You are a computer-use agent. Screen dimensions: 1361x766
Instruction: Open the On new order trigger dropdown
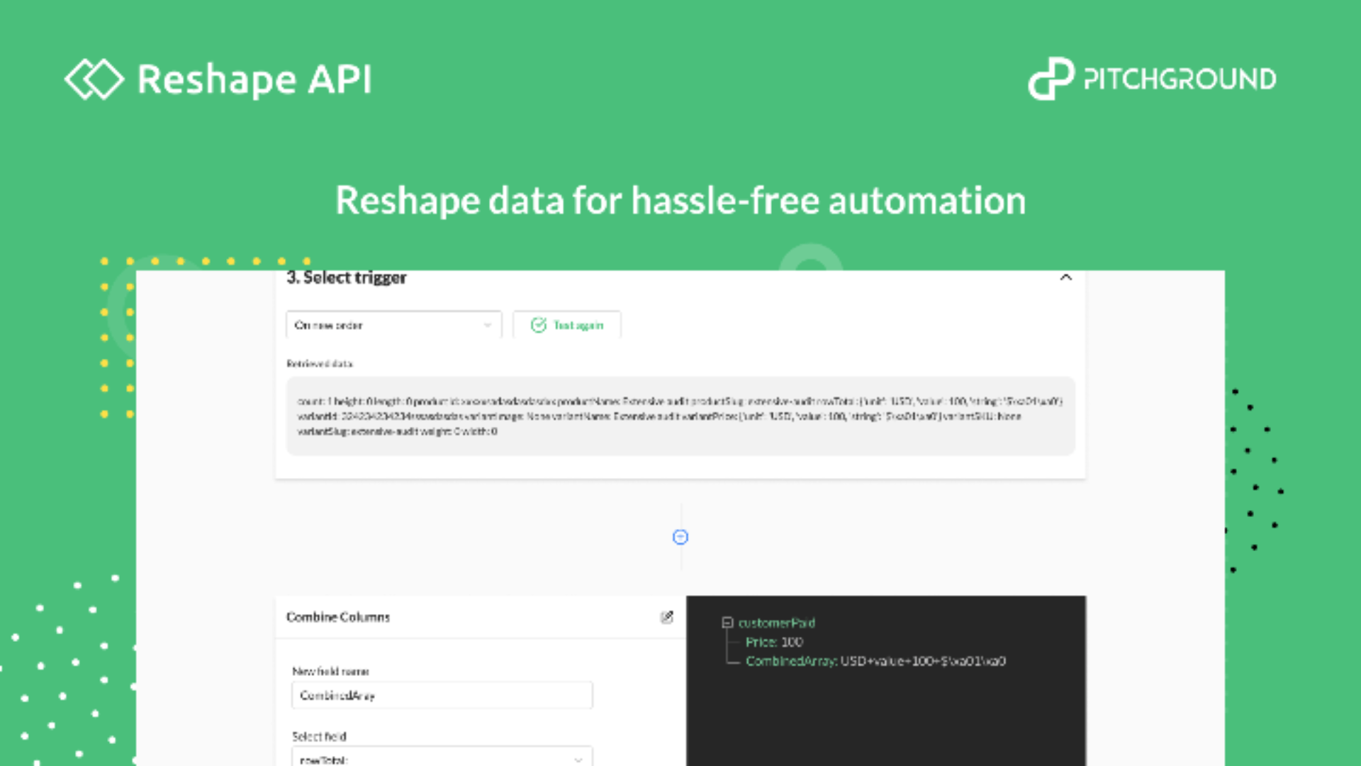[x=393, y=325]
